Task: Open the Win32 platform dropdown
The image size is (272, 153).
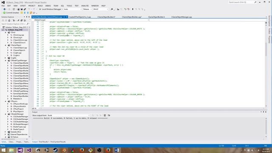Action: click(101, 9)
